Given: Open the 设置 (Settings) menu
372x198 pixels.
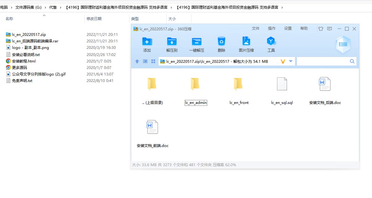Looking at the screenshot, I should pos(288,28).
